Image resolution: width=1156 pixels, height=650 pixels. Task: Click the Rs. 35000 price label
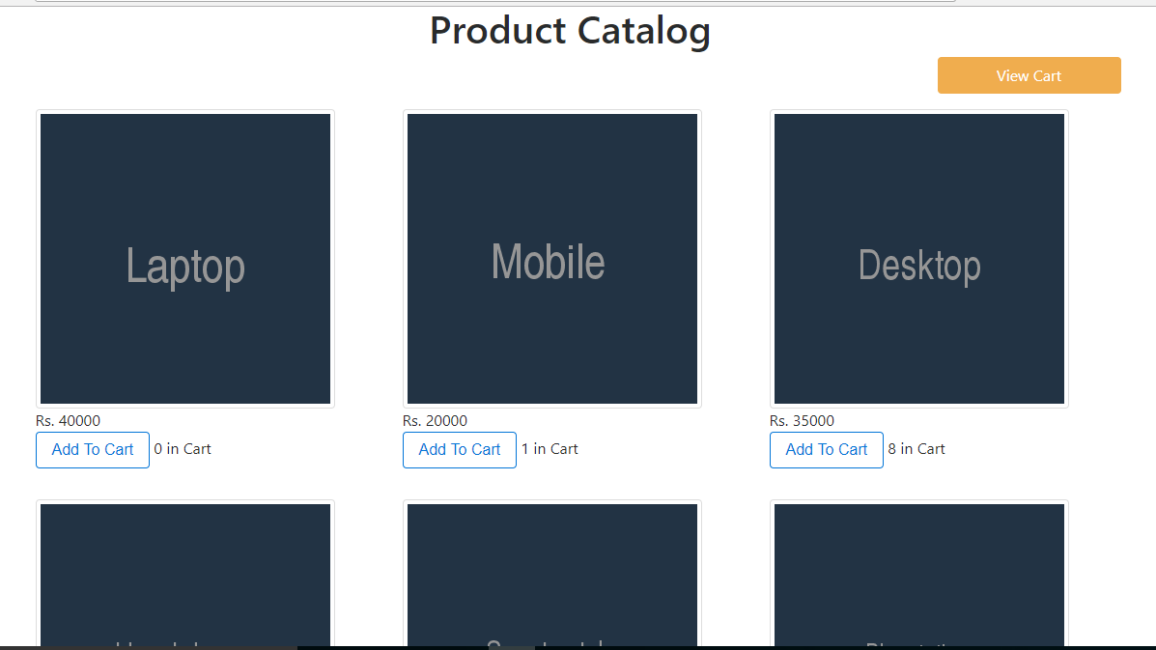(x=803, y=421)
